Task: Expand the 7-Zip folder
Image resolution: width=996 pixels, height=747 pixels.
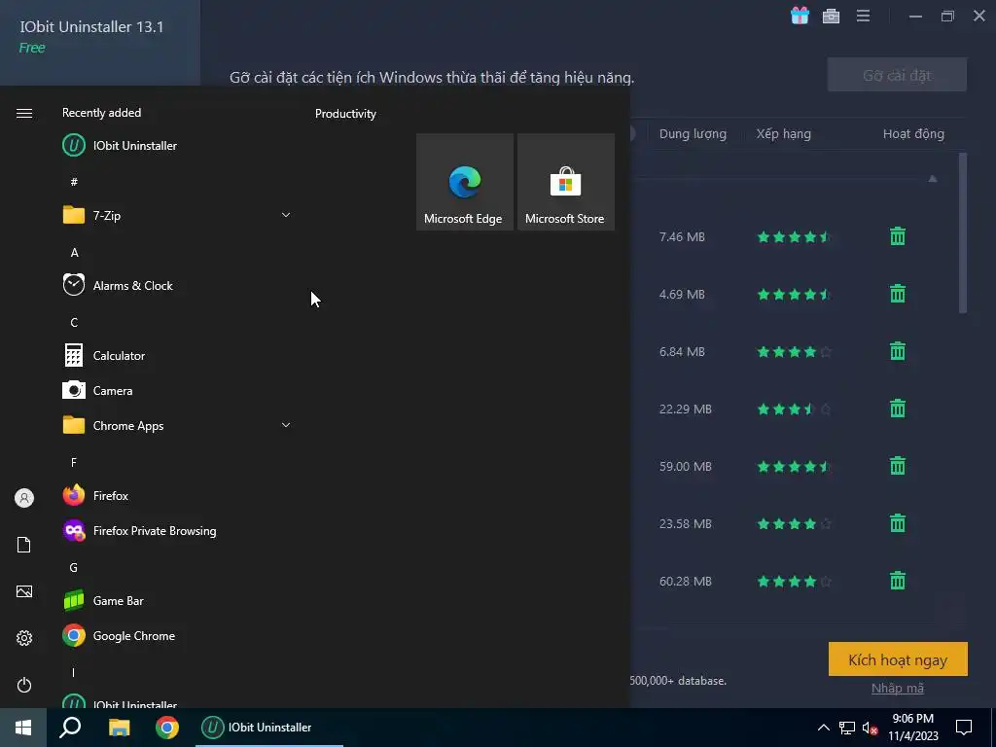Action: click(x=177, y=215)
